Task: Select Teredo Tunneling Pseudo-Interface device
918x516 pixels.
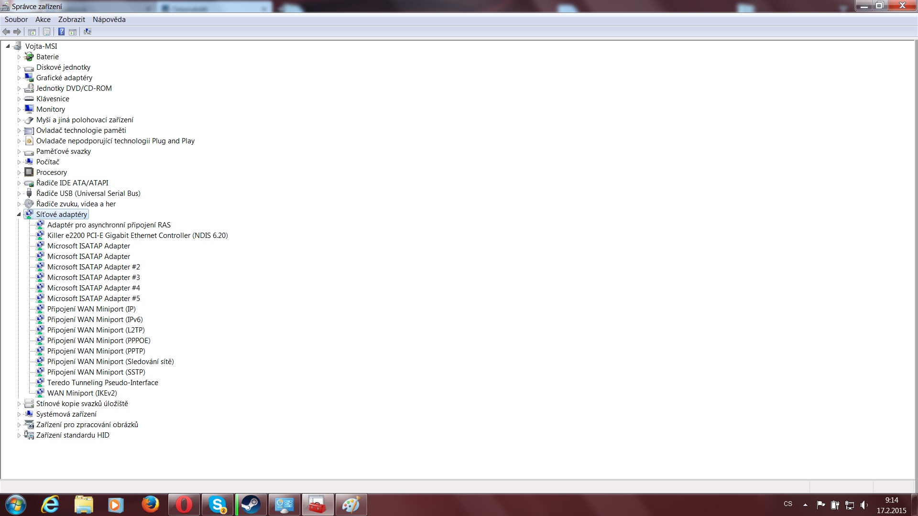Action: click(102, 383)
